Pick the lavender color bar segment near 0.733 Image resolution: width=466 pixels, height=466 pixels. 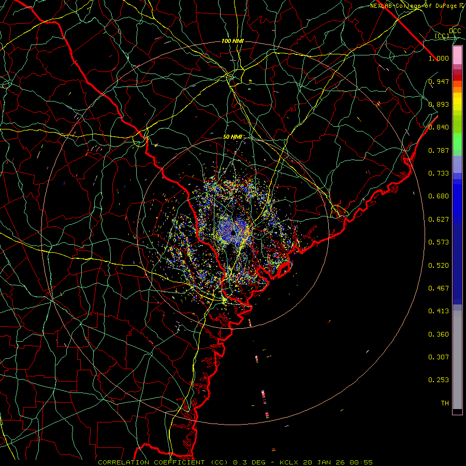(457, 165)
